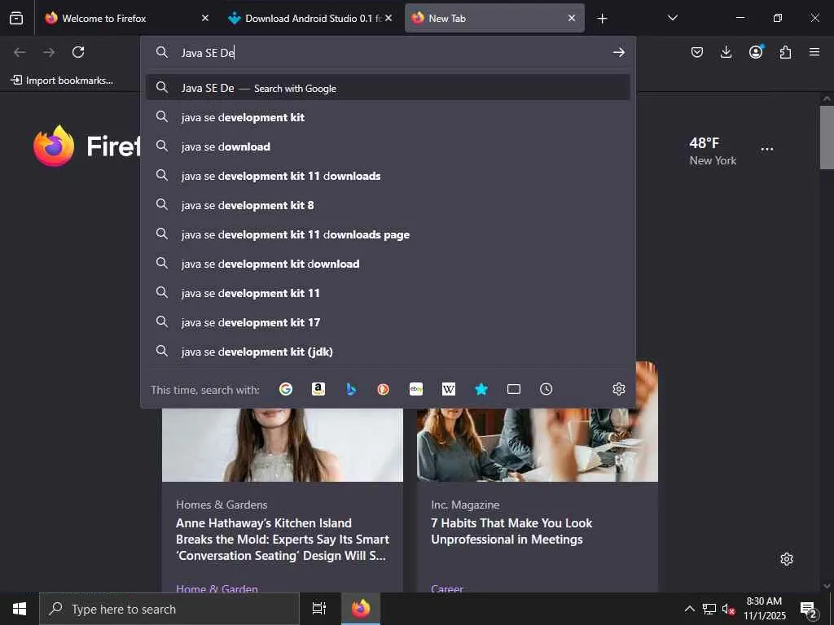Search this time with Amazon
This screenshot has width=834, height=625.
click(318, 389)
